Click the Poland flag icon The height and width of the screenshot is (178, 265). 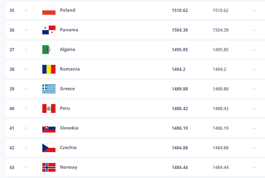[x=49, y=10]
